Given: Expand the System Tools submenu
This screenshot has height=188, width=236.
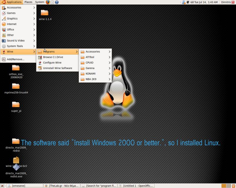Looking at the screenshot, I should pyautogui.click(x=18, y=46).
